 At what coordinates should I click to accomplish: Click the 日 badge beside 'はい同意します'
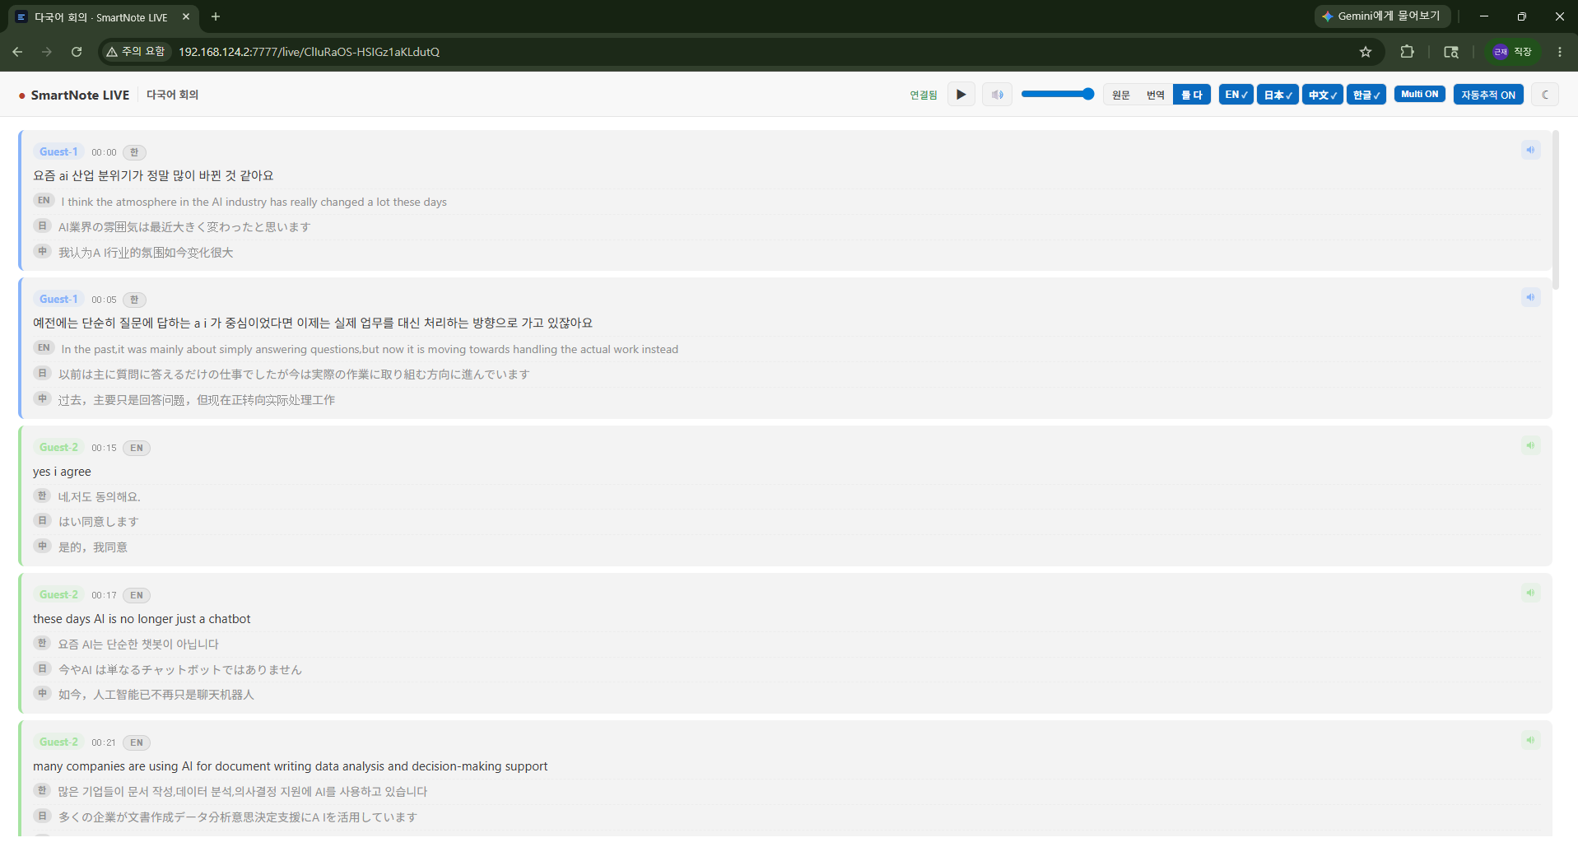click(42, 520)
